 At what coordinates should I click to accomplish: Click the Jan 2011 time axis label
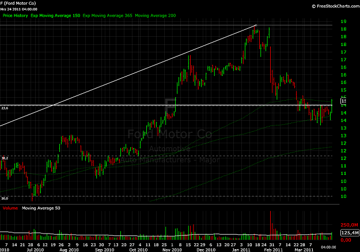click(x=241, y=250)
